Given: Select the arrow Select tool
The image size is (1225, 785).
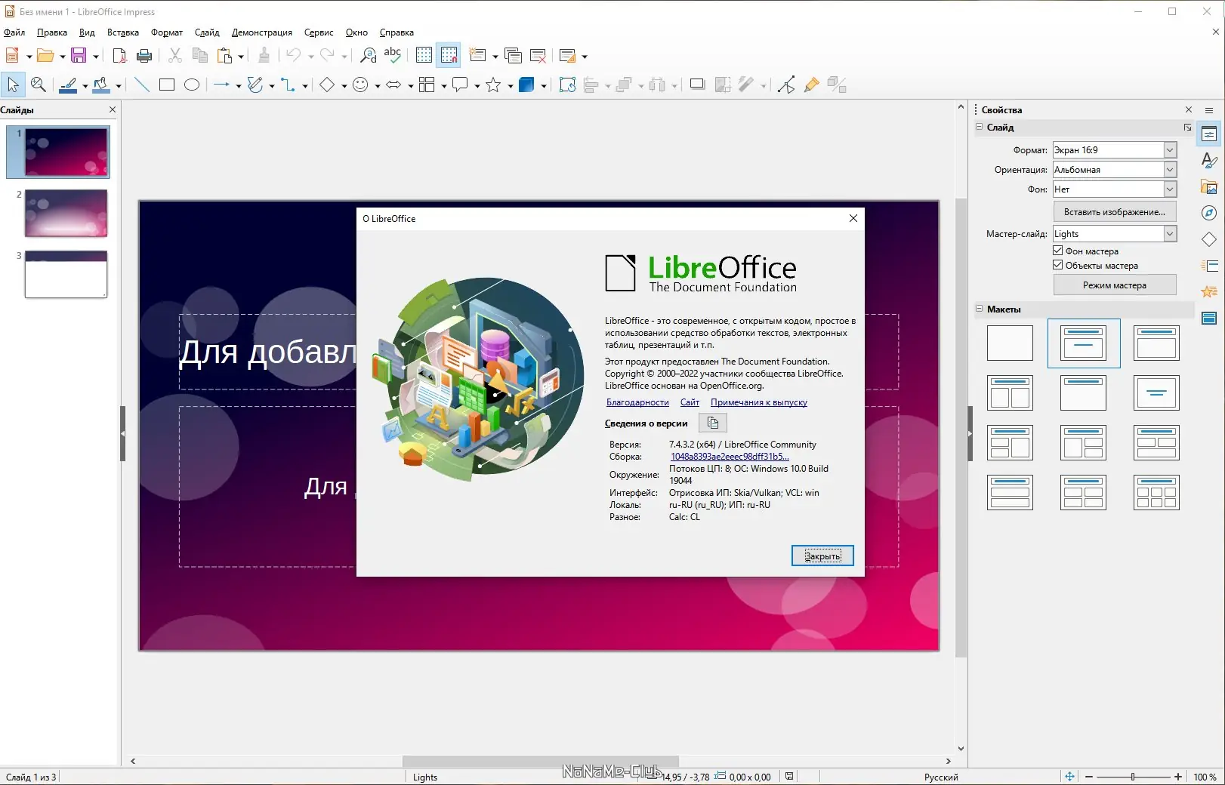Looking at the screenshot, I should click(x=13, y=85).
